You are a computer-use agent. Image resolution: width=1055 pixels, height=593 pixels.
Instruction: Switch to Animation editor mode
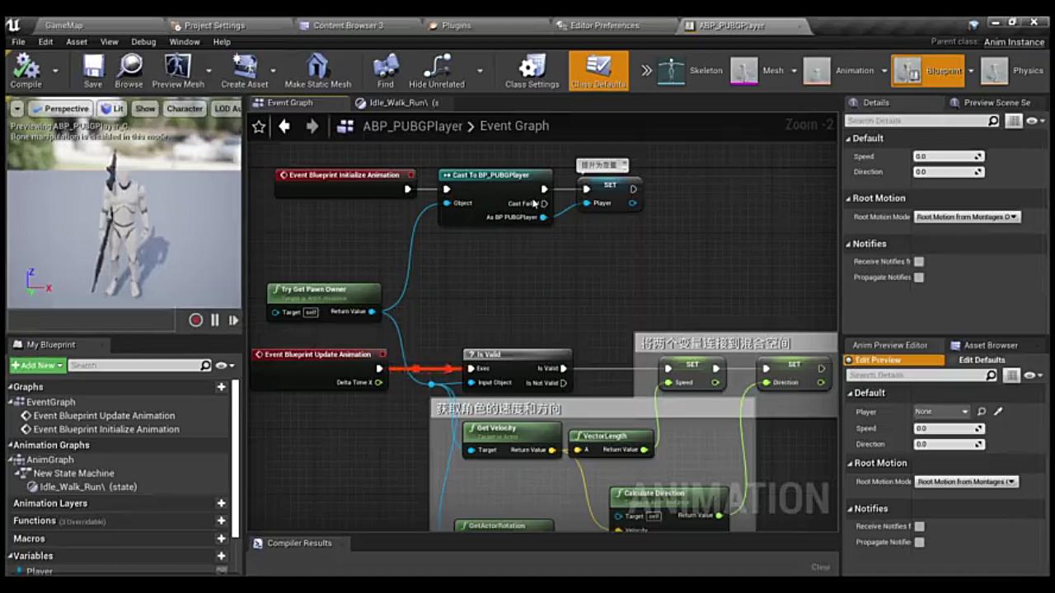(839, 71)
